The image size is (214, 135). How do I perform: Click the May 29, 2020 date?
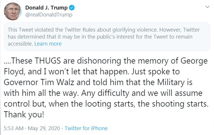tap(44, 128)
